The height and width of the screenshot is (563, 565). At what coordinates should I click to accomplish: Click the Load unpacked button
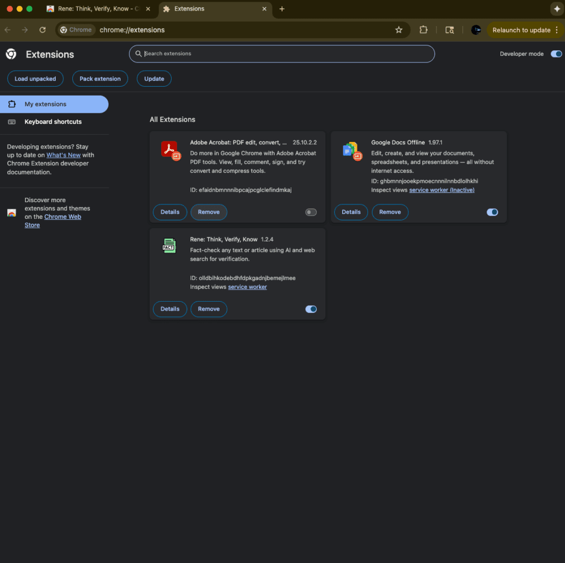[35, 79]
